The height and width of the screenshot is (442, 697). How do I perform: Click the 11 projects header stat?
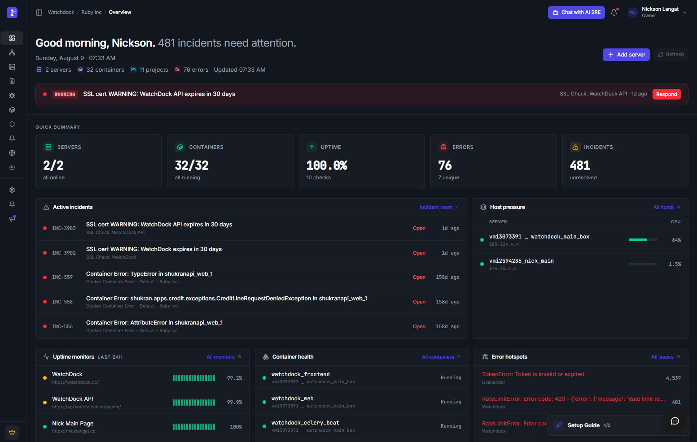149,70
